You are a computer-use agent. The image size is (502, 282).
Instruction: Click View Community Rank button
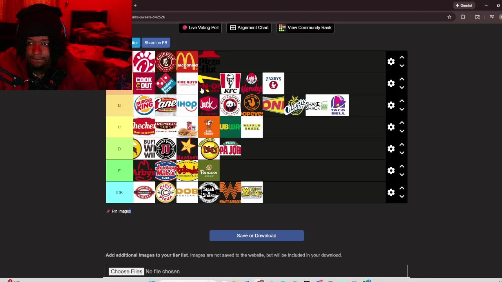point(305,27)
